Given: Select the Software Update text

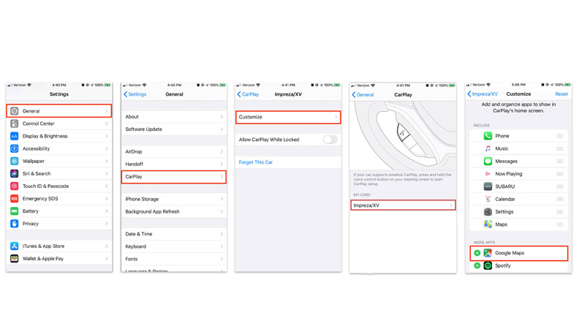Looking at the screenshot, I should [x=143, y=129].
